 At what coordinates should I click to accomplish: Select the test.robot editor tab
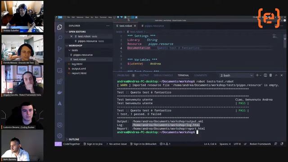point(126,26)
